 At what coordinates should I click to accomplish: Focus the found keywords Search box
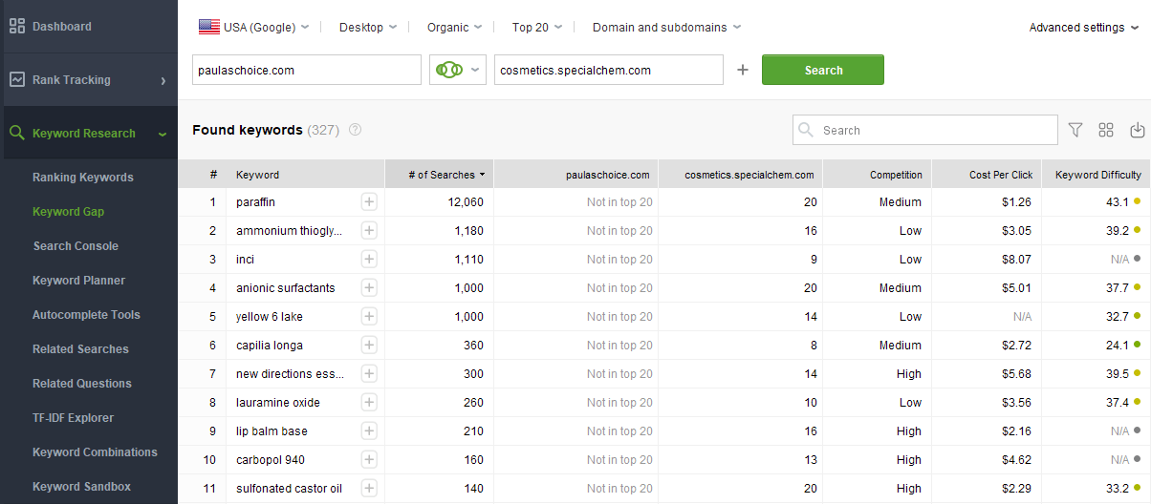pyautogui.click(x=925, y=130)
